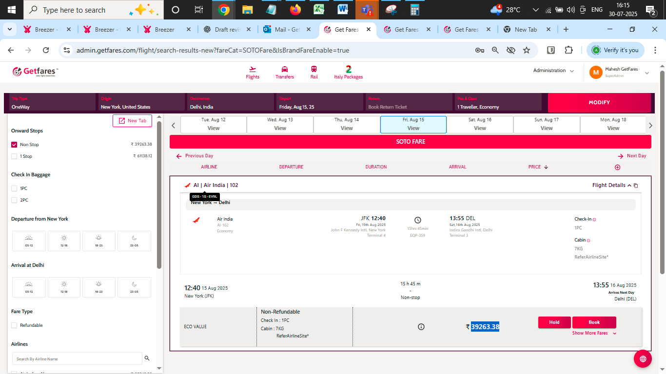This screenshot has height=374, width=666.
Task: Uncheck the Non Stop filter
Action: [14, 145]
